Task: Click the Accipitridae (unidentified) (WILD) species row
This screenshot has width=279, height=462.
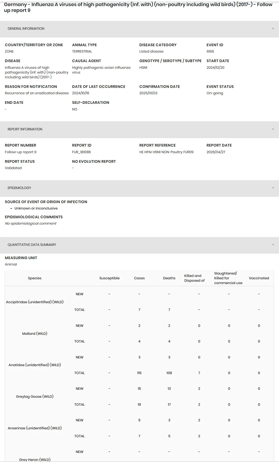Action: [x=35, y=302]
